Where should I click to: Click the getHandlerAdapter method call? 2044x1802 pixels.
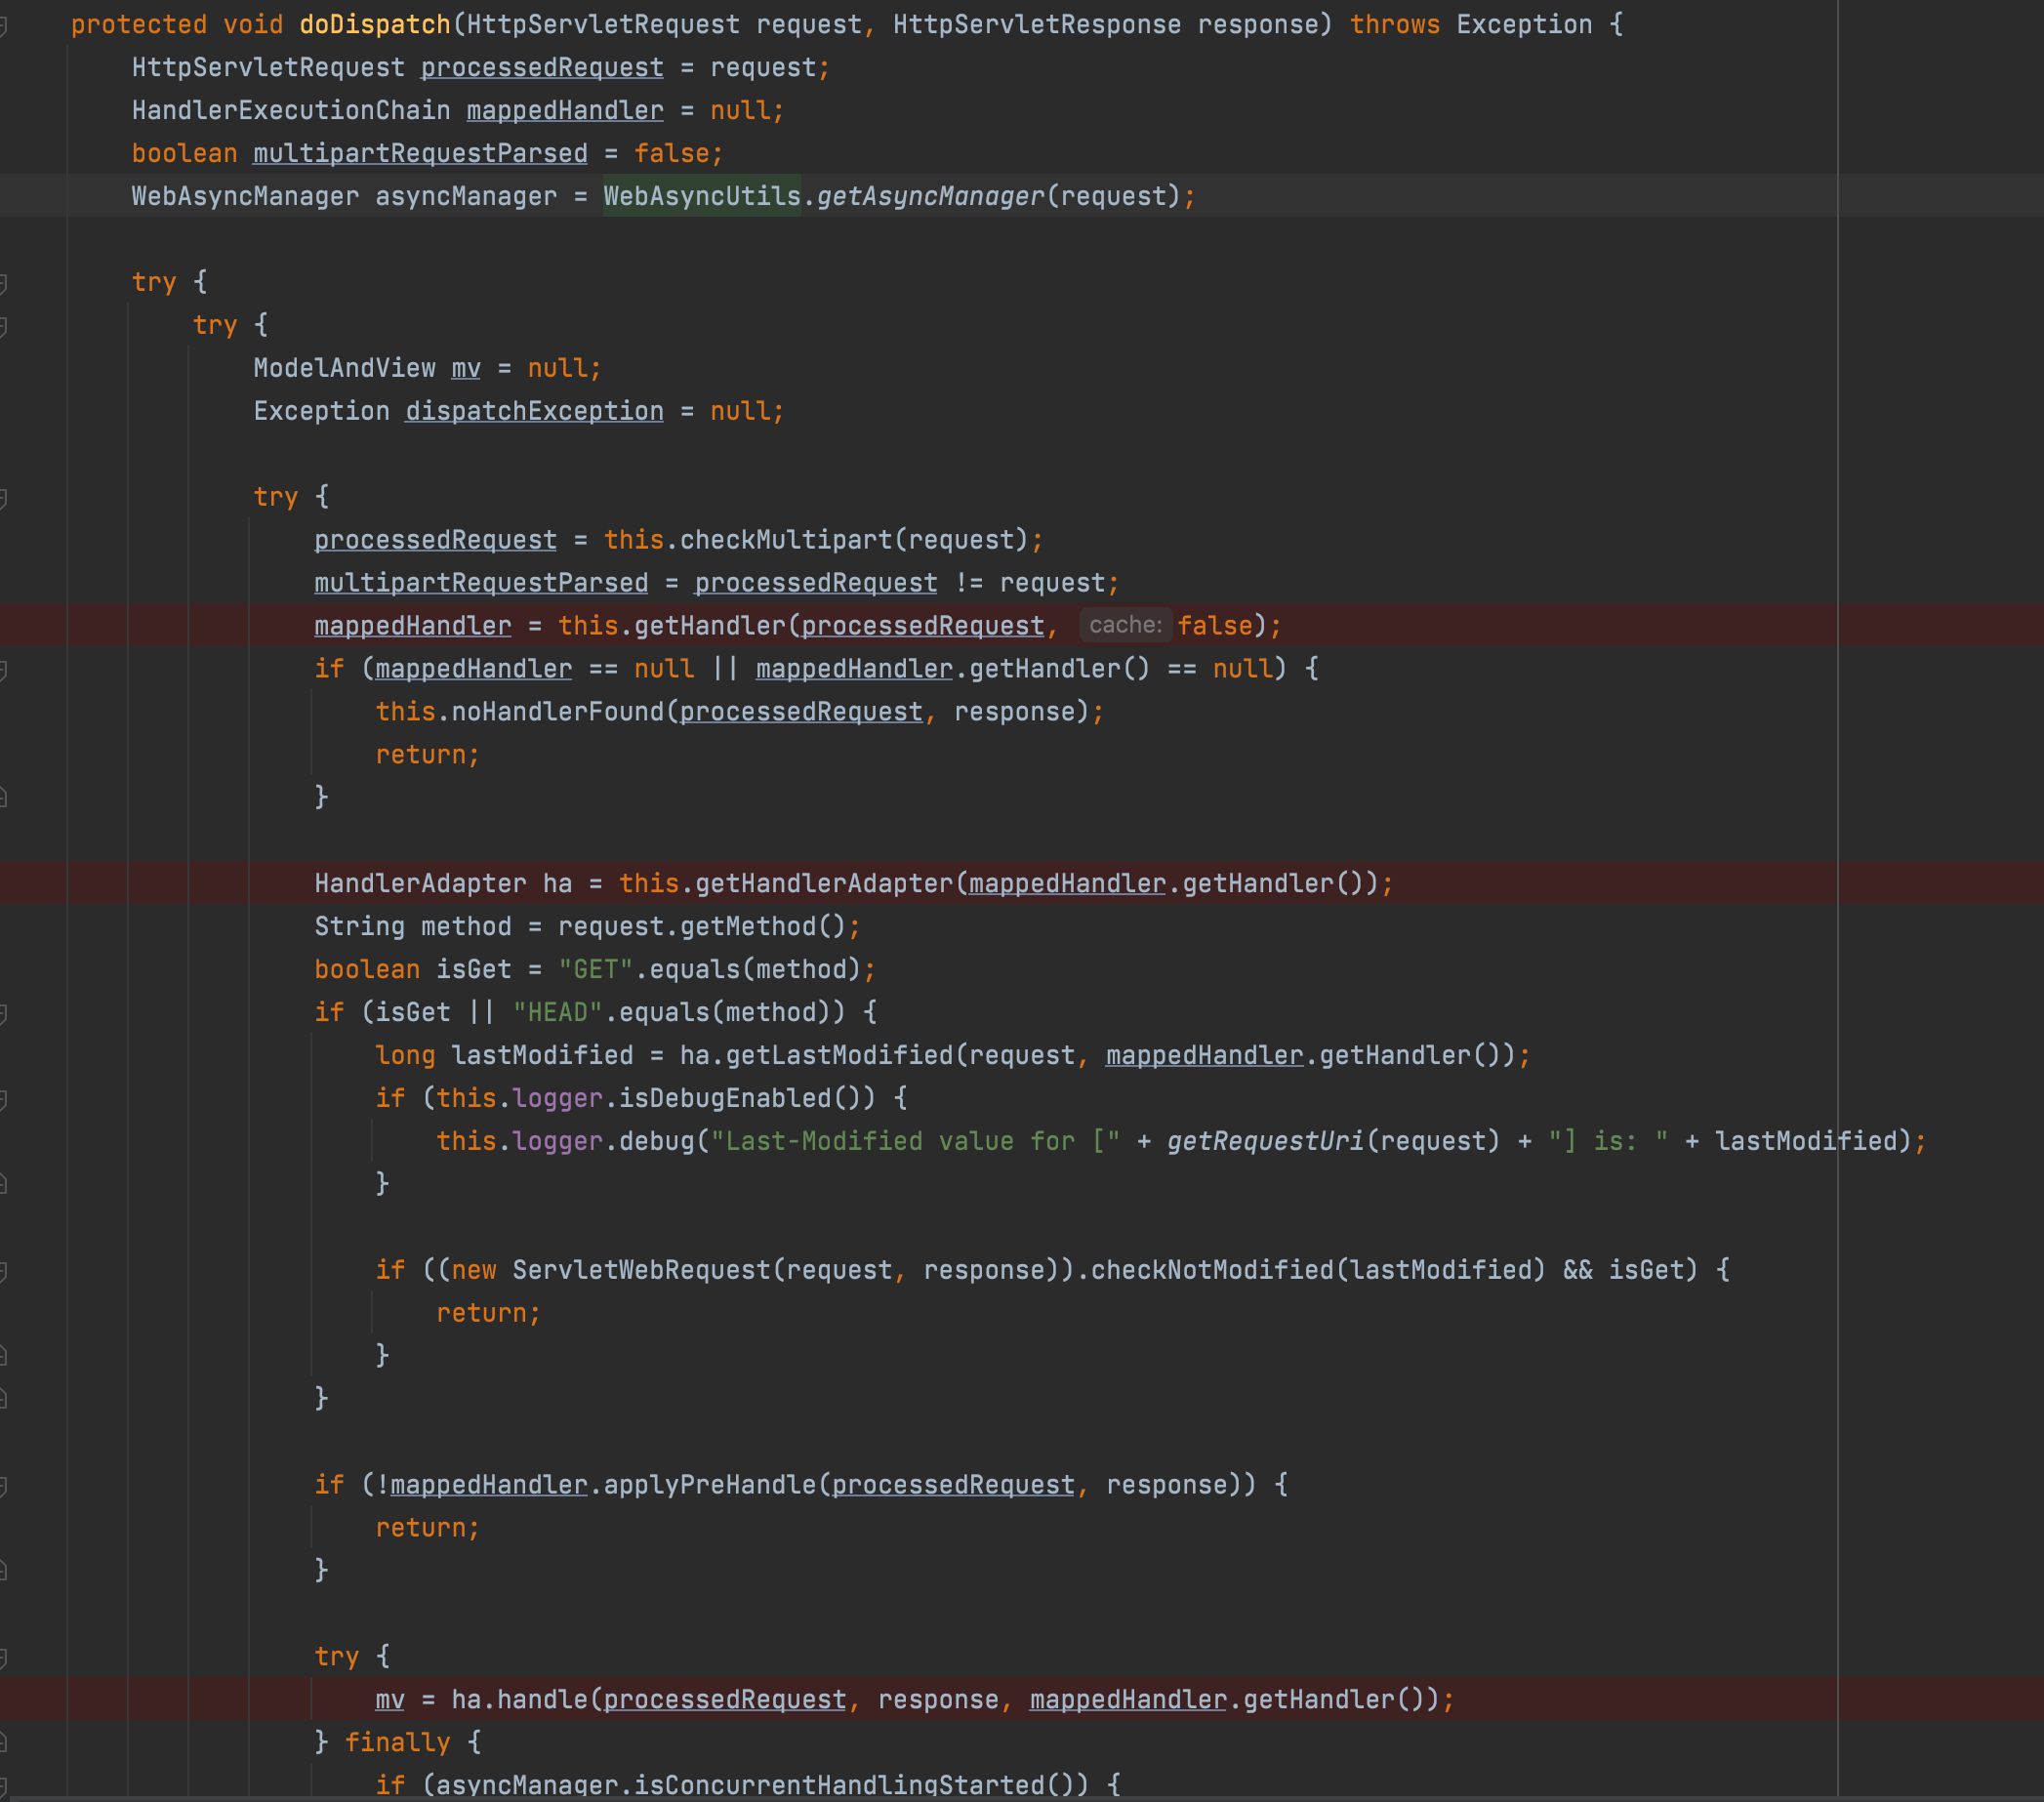pos(824,884)
